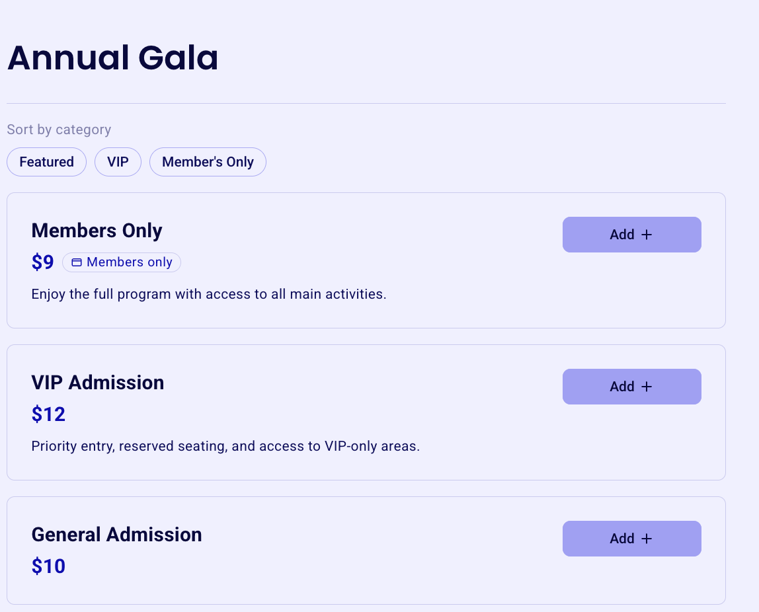Click the $10 General Admission price
This screenshot has width=759, height=612.
point(48,566)
